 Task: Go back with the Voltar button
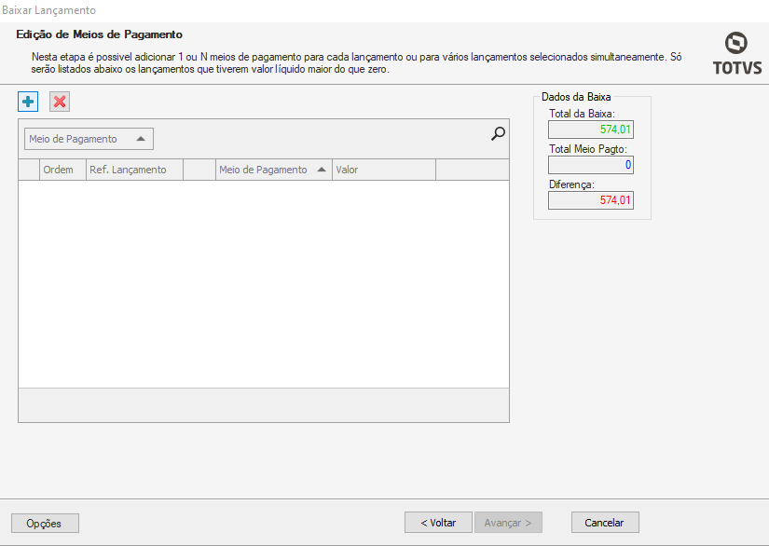(x=438, y=523)
